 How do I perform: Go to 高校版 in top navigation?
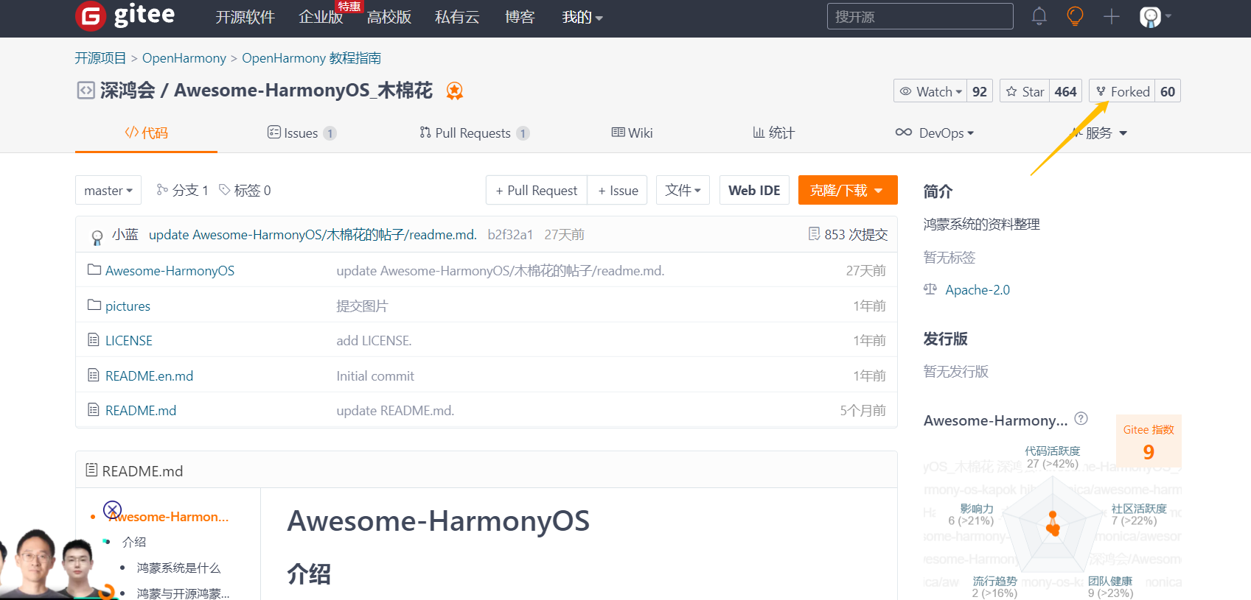point(389,17)
